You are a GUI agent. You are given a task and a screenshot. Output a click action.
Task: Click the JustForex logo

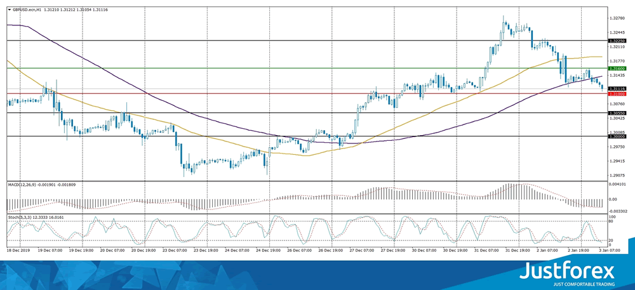tap(567, 274)
